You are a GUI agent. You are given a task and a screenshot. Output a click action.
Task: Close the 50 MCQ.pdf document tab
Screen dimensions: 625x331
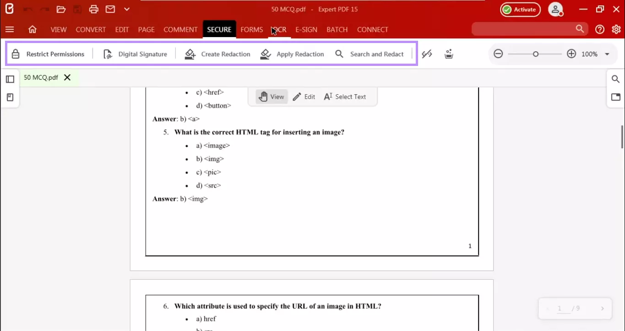[x=67, y=77]
